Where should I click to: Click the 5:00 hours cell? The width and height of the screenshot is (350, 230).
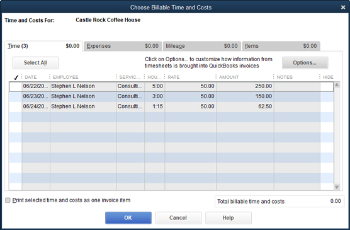[155, 86]
